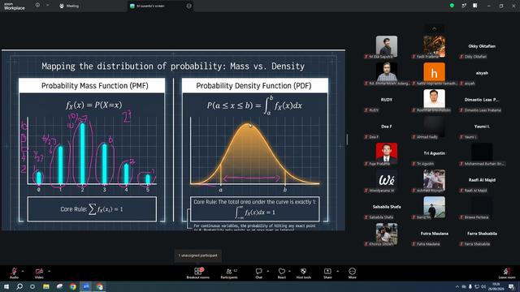Expand the React options arrow

[289, 271]
